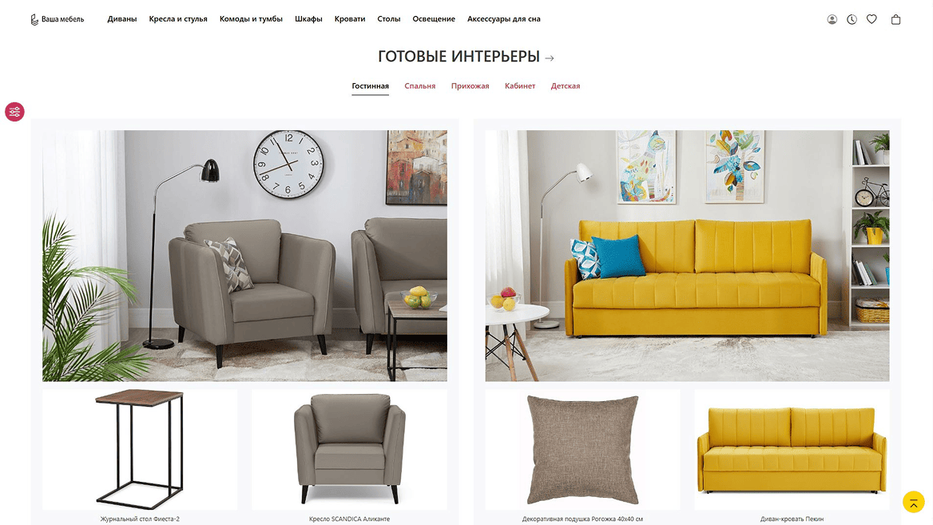
Task: Click the yellow scroll-to-top button
Action: click(x=913, y=502)
